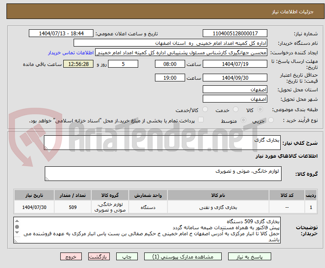Click the گروه کالا textarea
This screenshot has height=268, width=325.
pyautogui.click(x=163, y=174)
